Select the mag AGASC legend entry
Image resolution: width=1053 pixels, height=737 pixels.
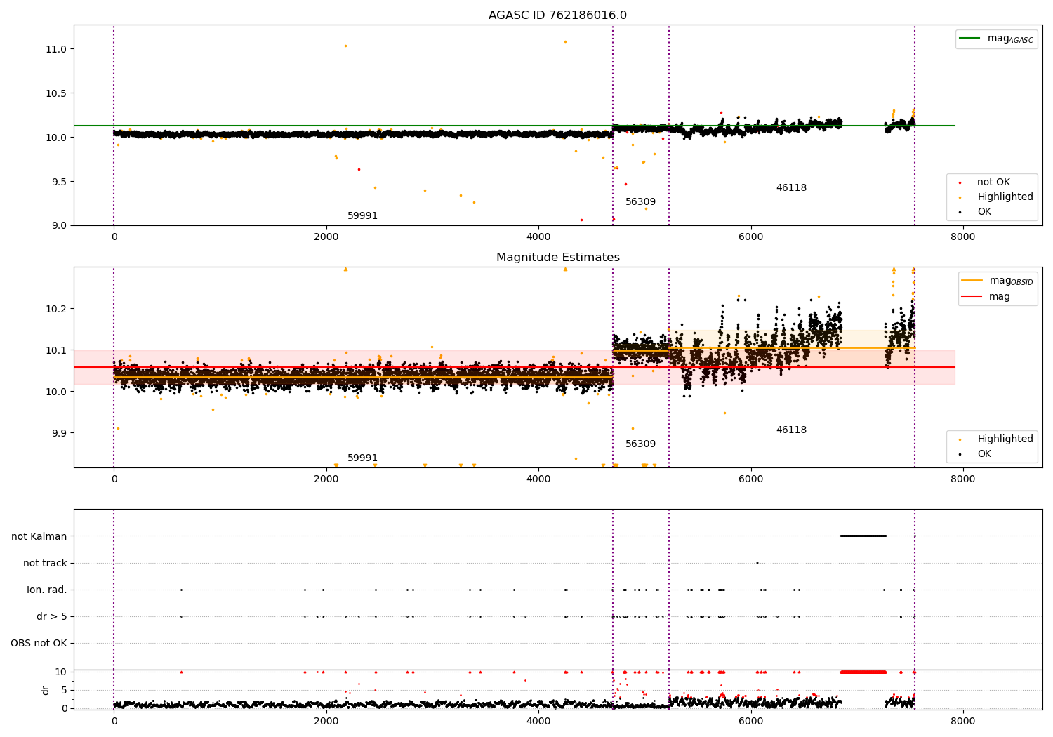(x=996, y=39)
